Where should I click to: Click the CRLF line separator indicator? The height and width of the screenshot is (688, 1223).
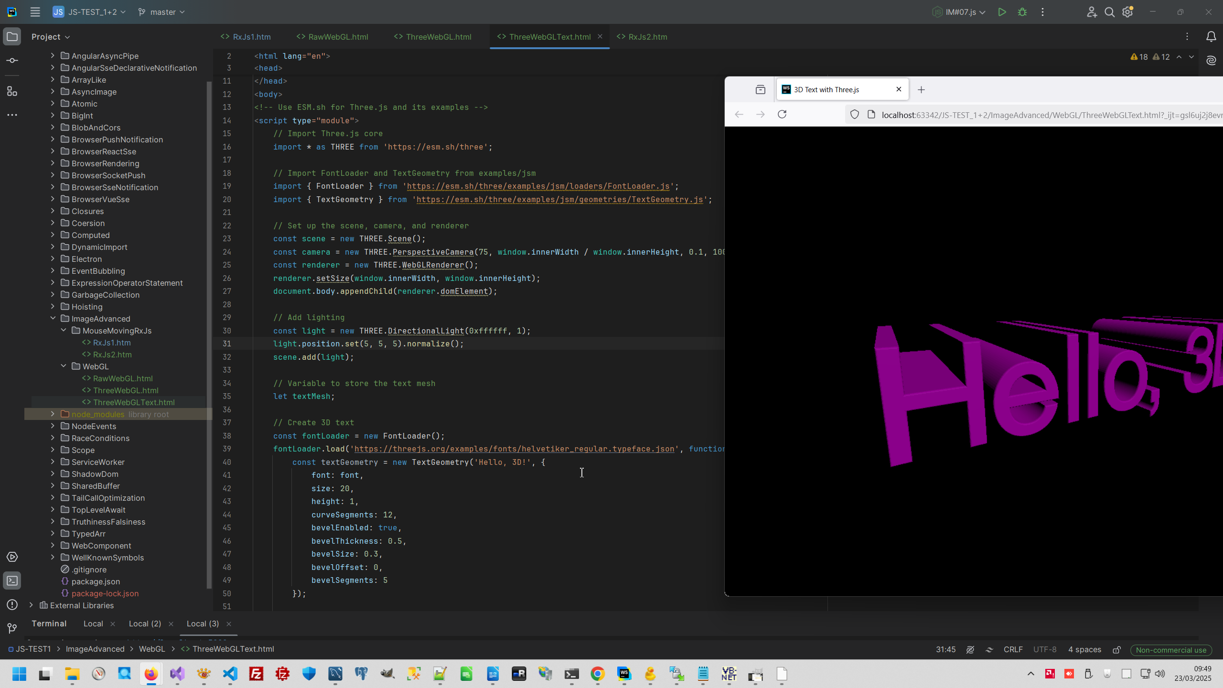click(1013, 650)
